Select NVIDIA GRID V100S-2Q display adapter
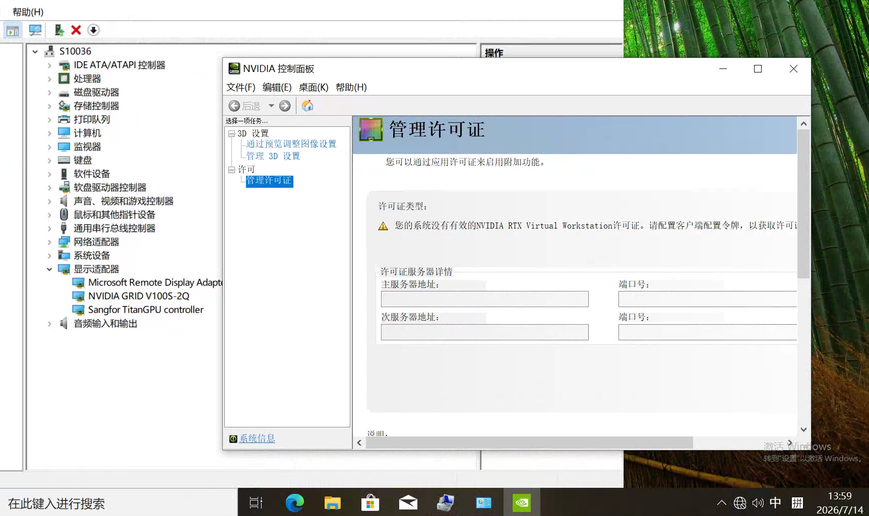This screenshot has height=516, width=869. pos(139,296)
